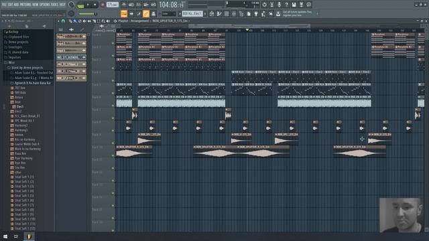Toggle pattern/song mode switch

[80, 5]
